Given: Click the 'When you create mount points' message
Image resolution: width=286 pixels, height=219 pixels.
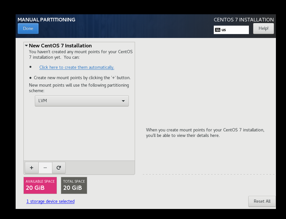Looking at the screenshot, I should pyautogui.click(x=205, y=133).
